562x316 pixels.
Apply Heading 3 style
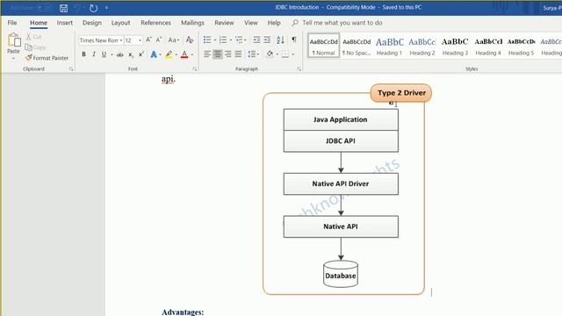(455, 46)
